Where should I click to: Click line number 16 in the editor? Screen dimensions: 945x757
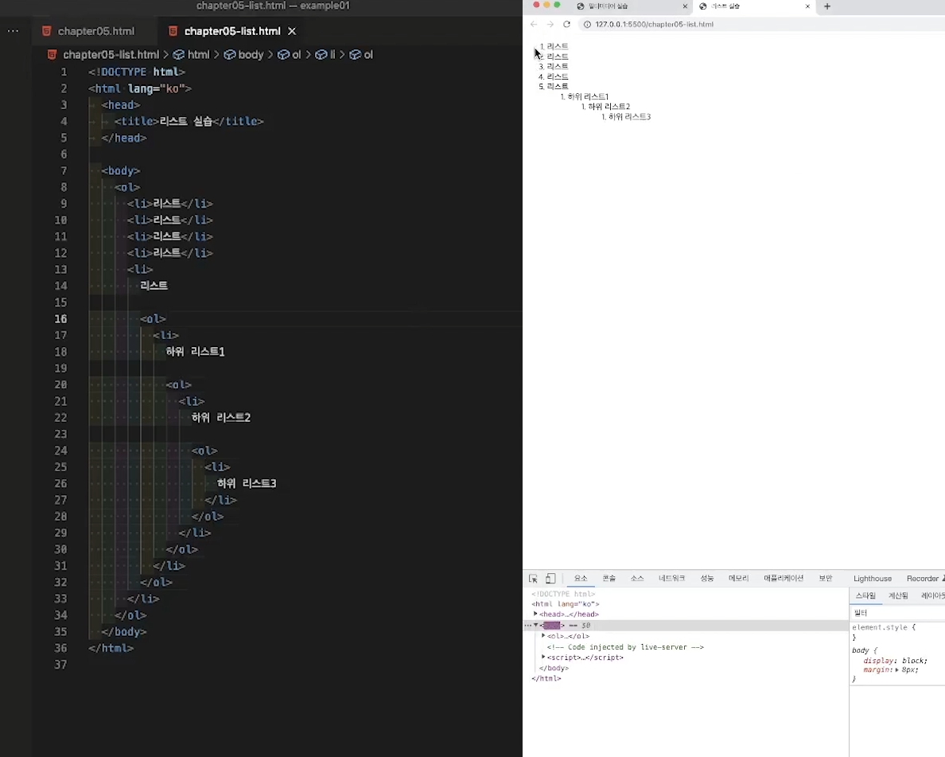tap(61, 319)
